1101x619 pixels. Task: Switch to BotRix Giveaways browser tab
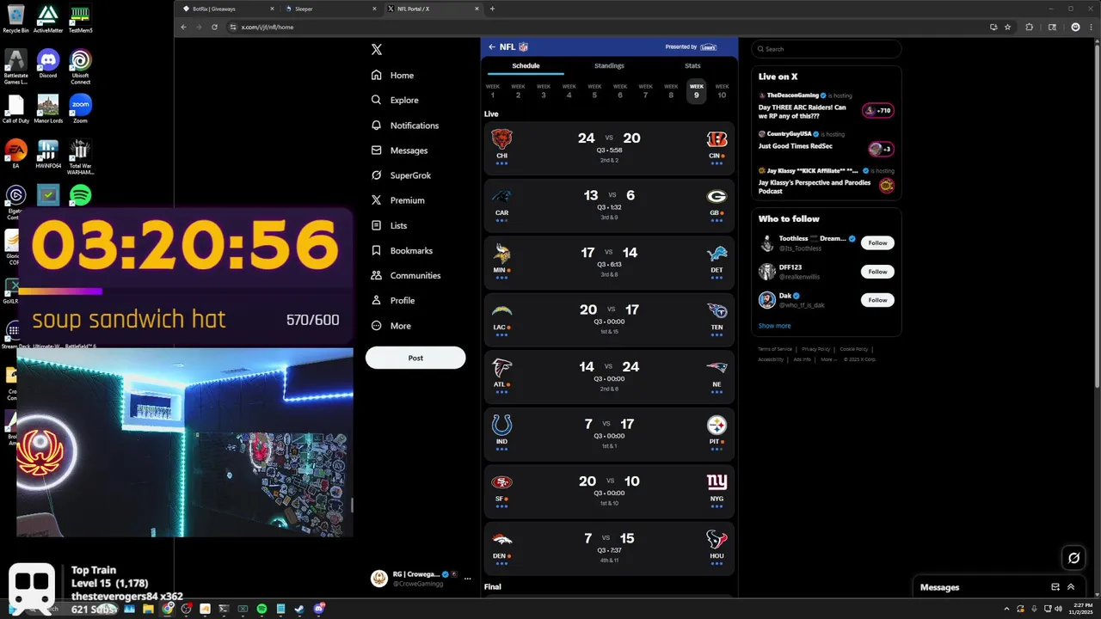(226, 9)
